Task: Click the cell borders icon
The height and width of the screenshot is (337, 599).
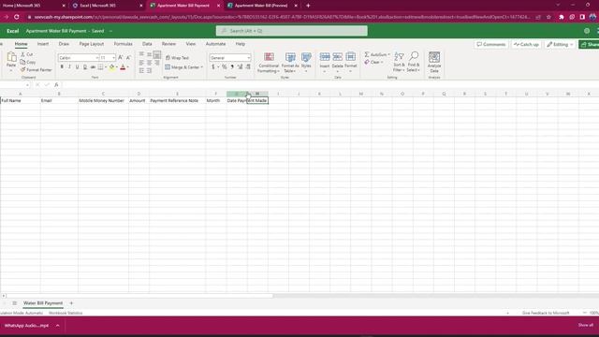Action: pyautogui.click(x=100, y=67)
